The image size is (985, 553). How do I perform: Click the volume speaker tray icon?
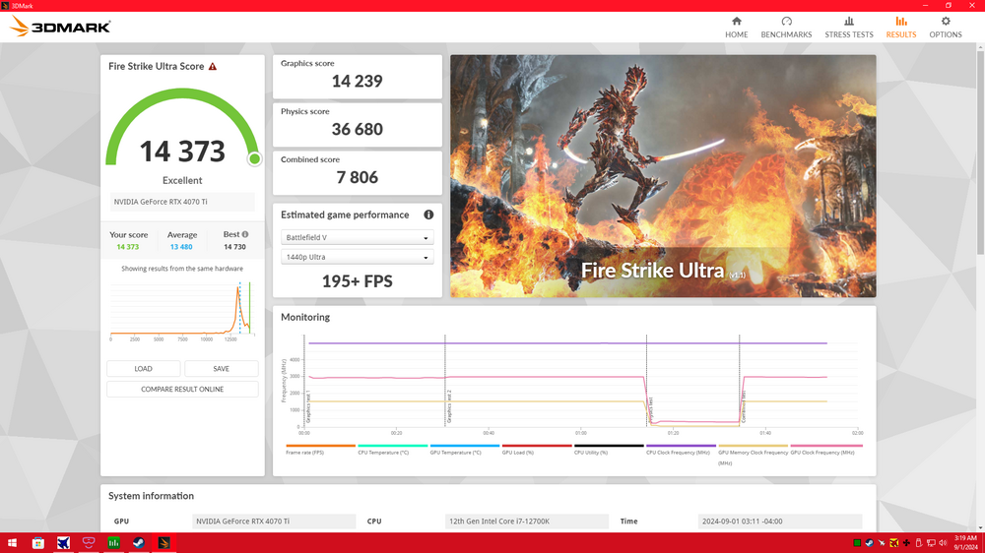click(943, 543)
